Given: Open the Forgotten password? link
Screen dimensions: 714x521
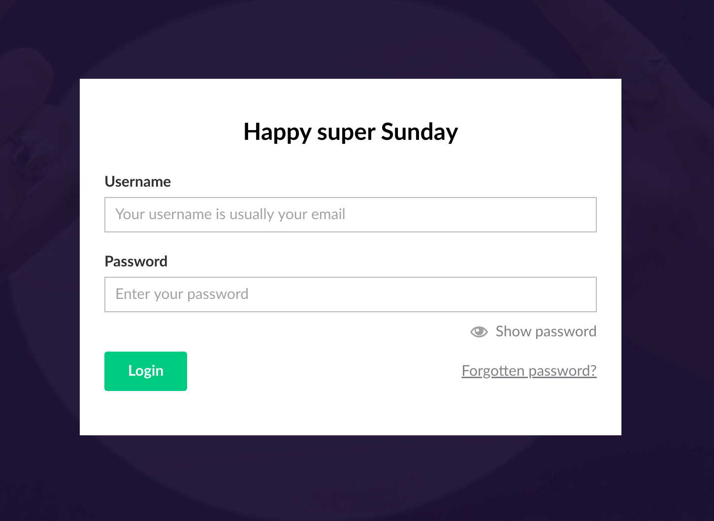Looking at the screenshot, I should pyautogui.click(x=529, y=371).
